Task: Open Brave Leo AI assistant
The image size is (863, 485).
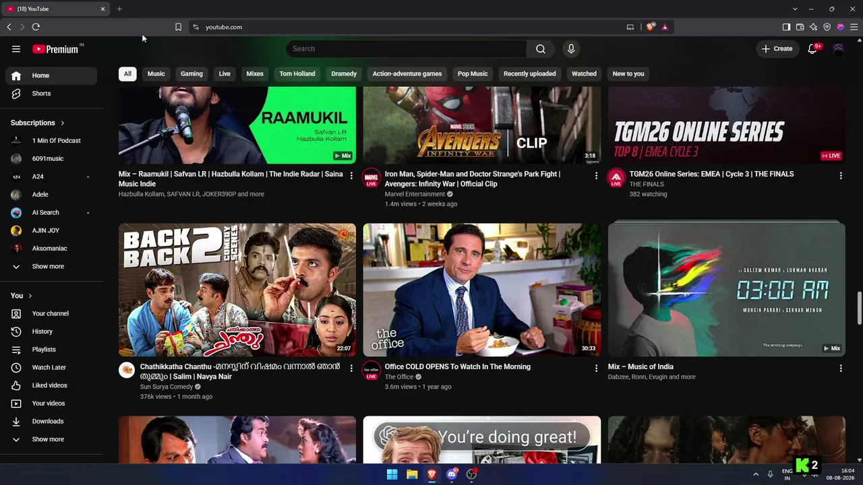Action: pos(813,27)
